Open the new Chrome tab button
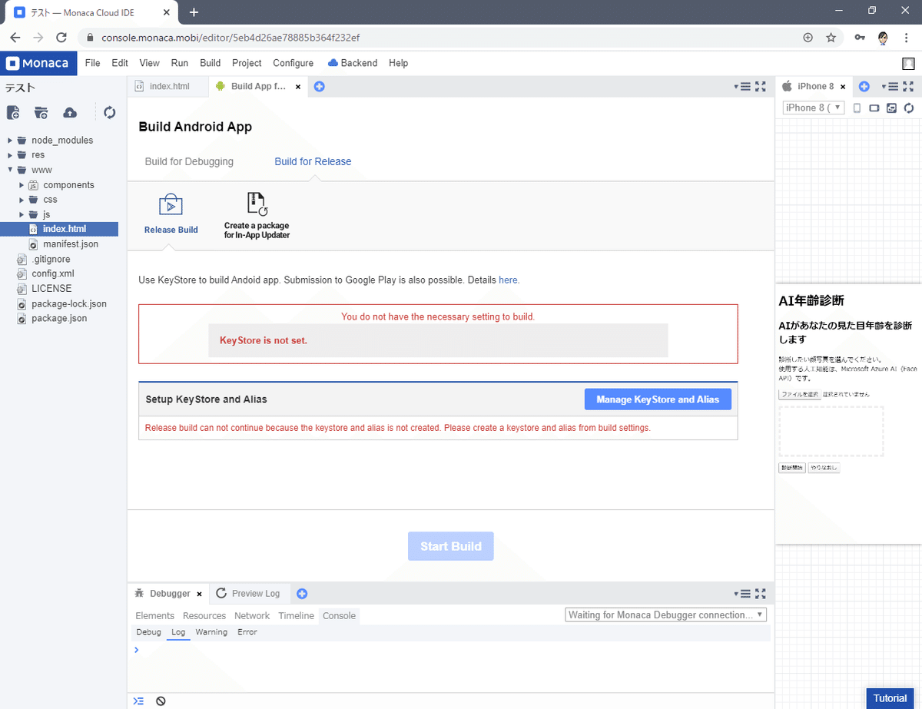Viewport: 922px width, 709px height. point(194,12)
